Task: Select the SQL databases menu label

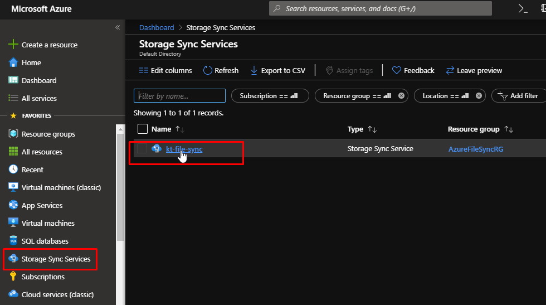Action: pyautogui.click(x=45, y=241)
